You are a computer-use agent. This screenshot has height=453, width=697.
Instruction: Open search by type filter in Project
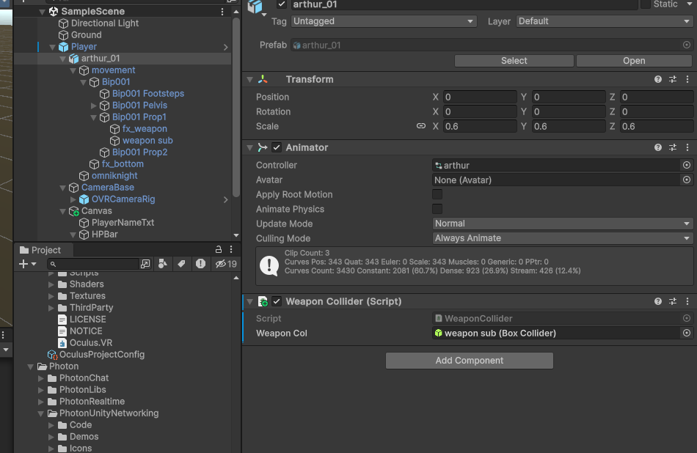coord(163,264)
